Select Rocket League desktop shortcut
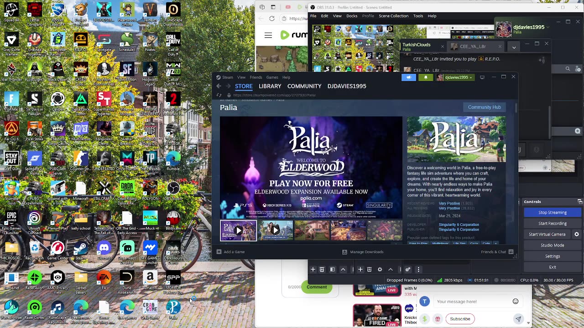The width and height of the screenshot is (584, 328). click(57, 14)
